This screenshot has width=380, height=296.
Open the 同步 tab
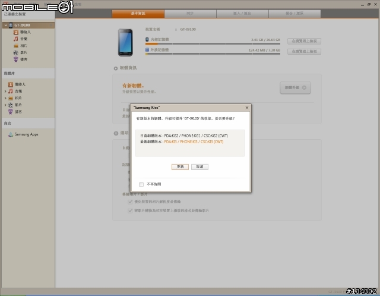pyautogui.click(x=190, y=14)
